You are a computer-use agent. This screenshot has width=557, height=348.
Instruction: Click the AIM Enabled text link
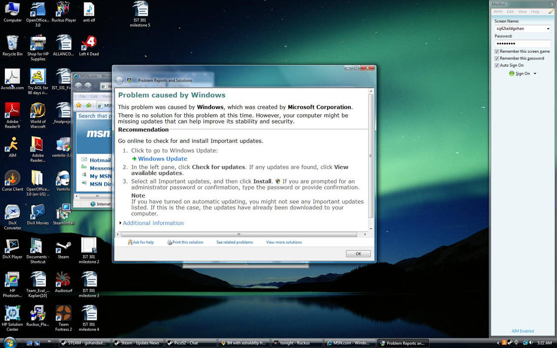(523, 331)
